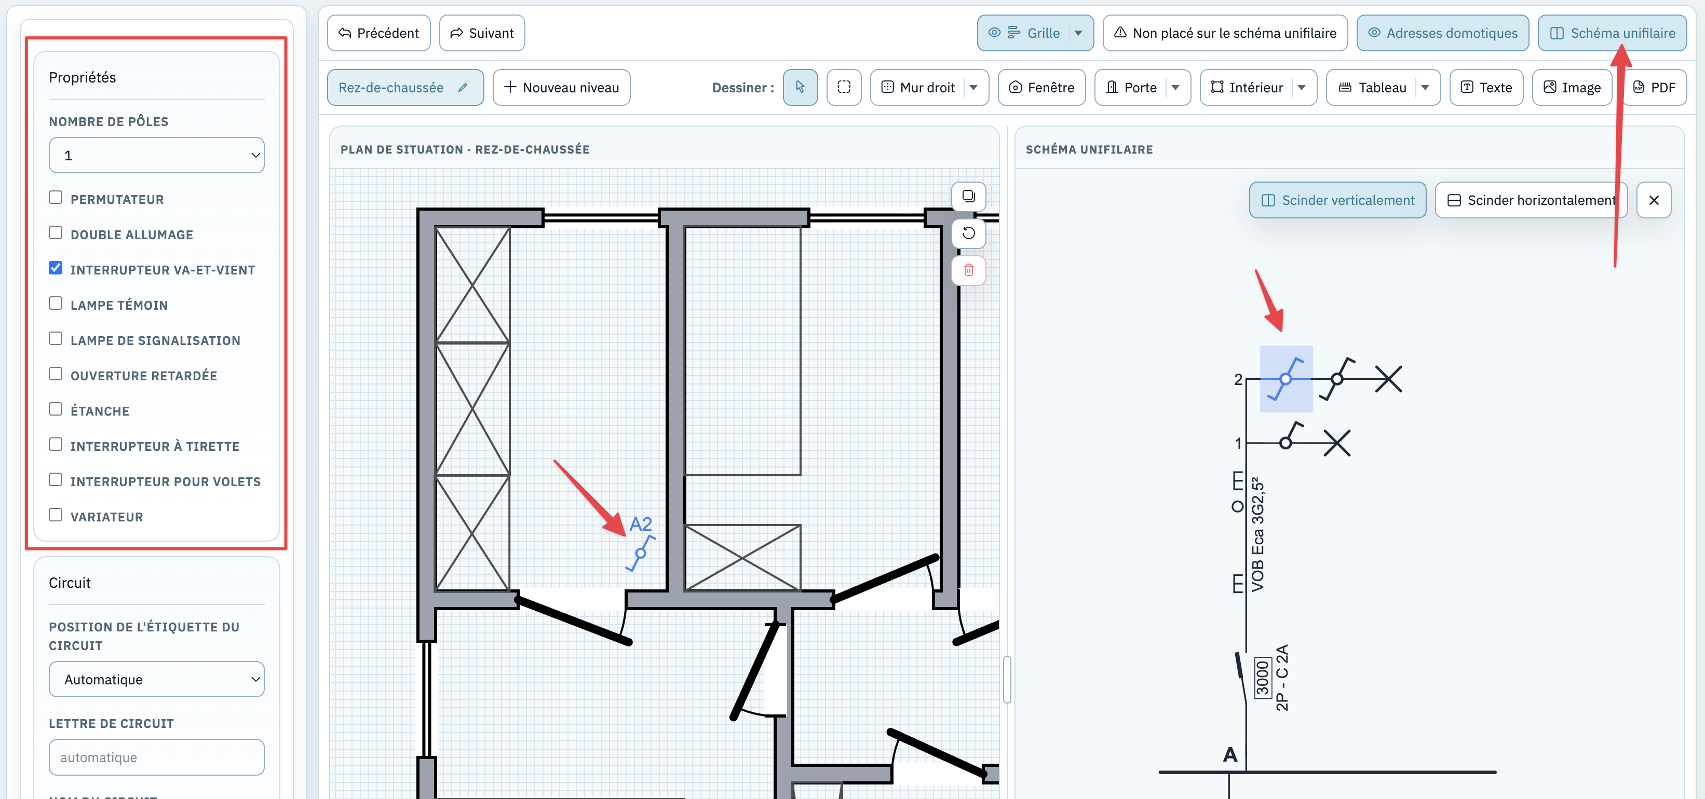
Task: Open circuit label position dropdown
Action: tap(156, 679)
